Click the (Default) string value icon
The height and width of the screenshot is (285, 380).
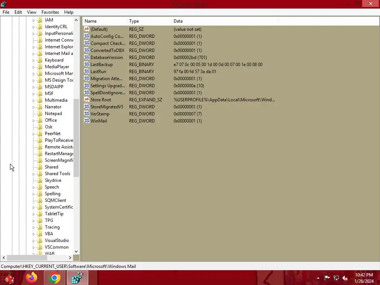tap(86, 29)
